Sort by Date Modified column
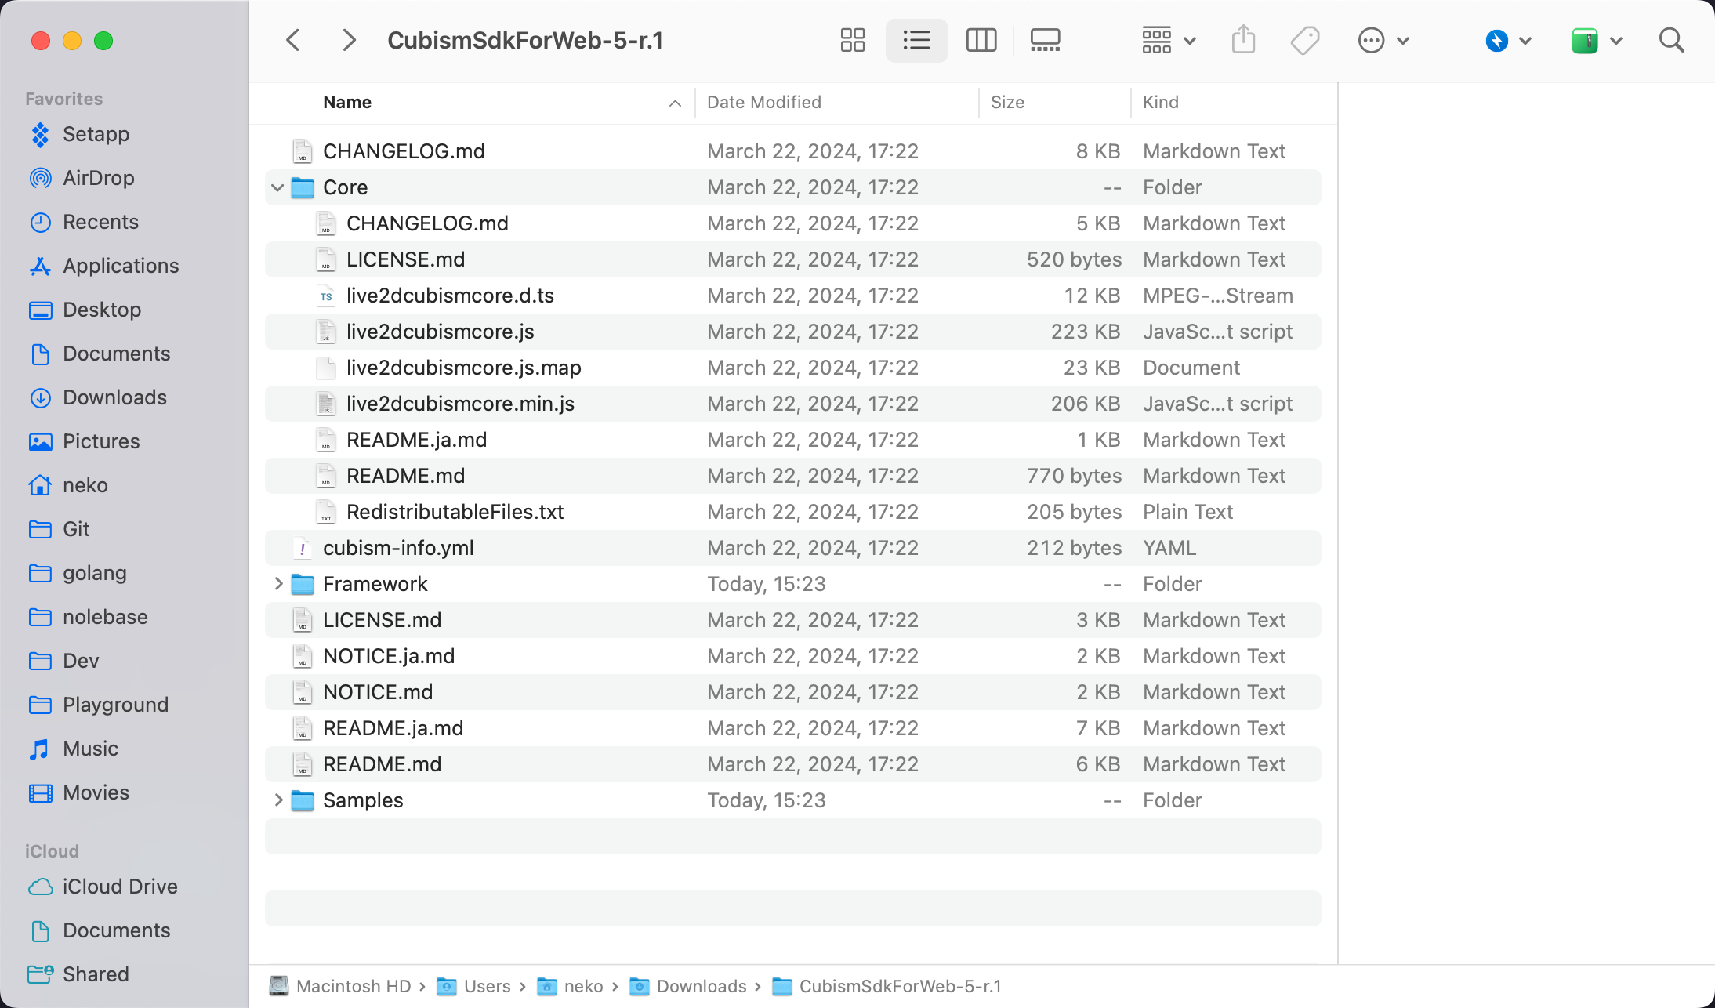This screenshot has width=1715, height=1008. tap(764, 102)
